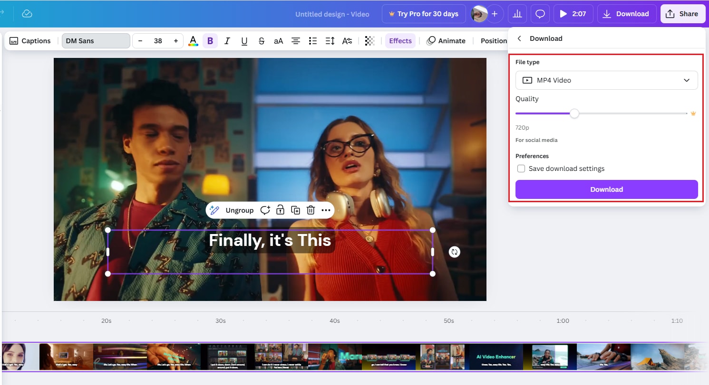This screenshot has width=709, height=385.
Task: Open transparency checkerboard control
Action: [x=369, y=41]
